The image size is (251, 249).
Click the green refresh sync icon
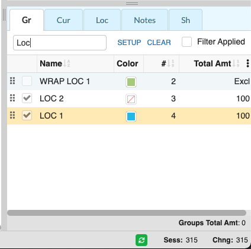pos(141,240)
